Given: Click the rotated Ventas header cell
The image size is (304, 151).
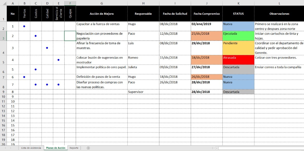Looking at the screenshot, I should pyautogui.click(x=24, y=14).
